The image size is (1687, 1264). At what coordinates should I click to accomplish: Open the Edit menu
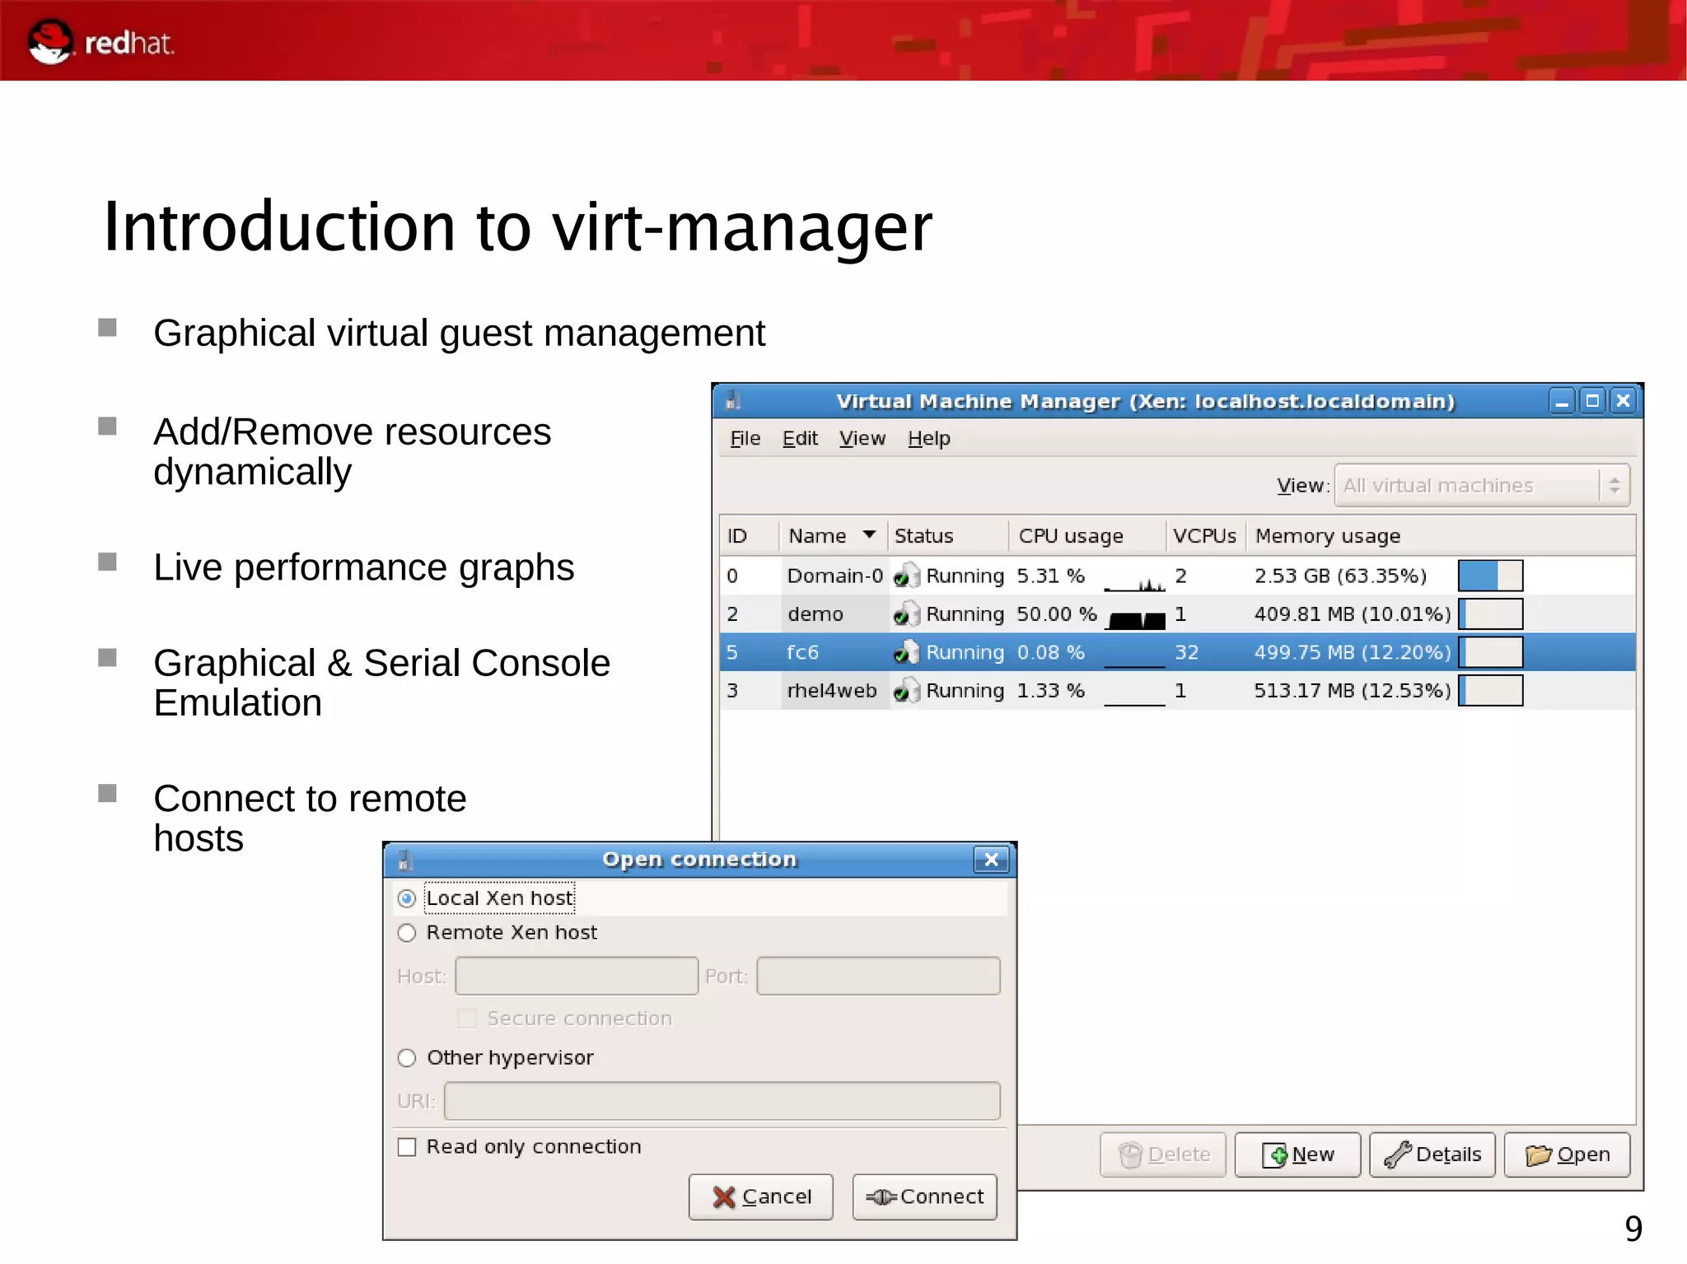coord(800,439)
